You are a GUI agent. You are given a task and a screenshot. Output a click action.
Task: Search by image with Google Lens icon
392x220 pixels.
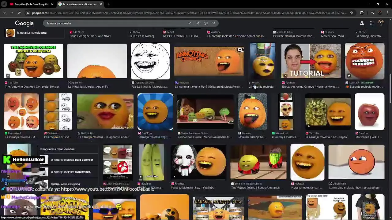point(206,23)
